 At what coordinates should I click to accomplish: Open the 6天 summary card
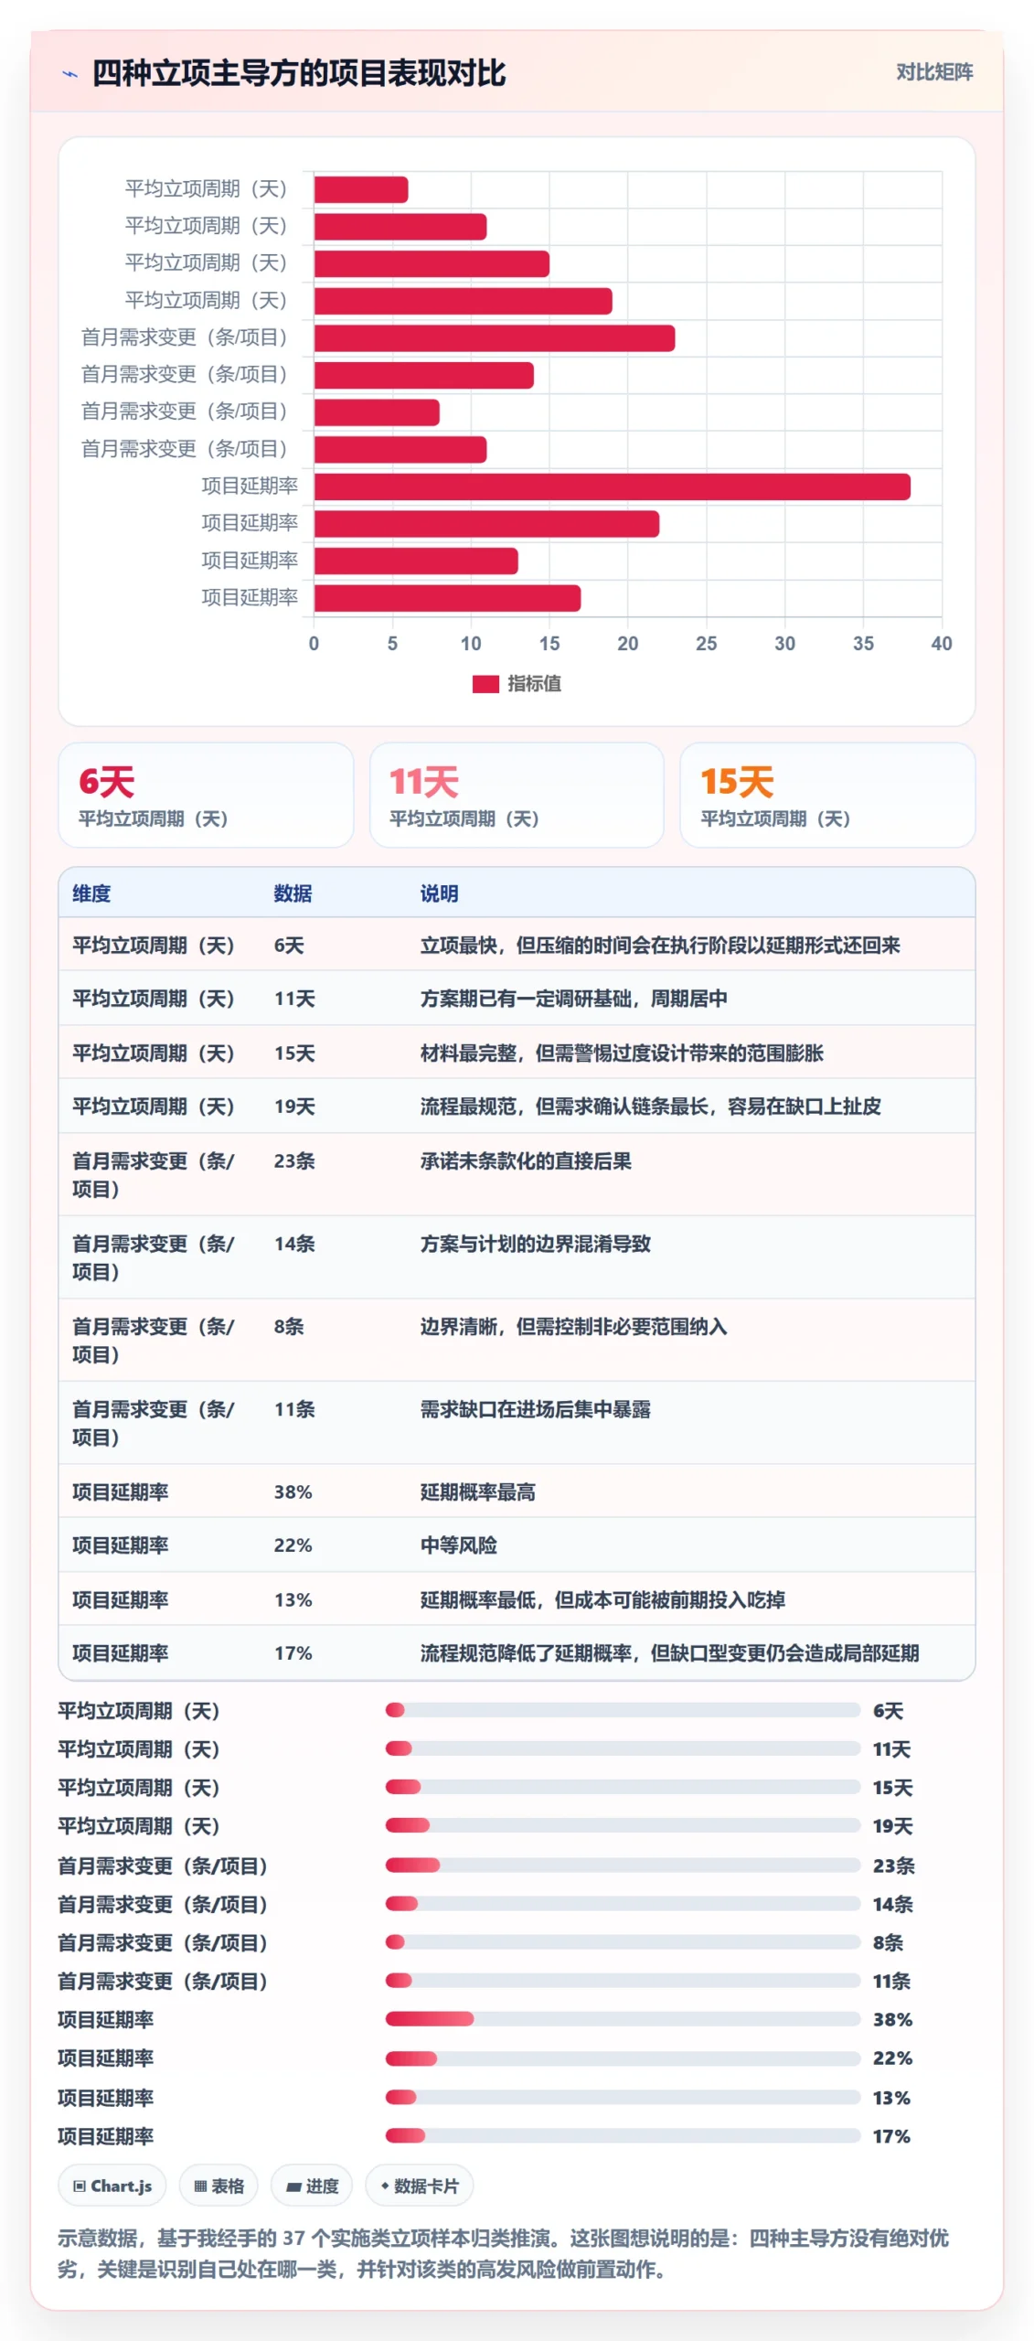pyautogui.click(x=206, y=794)
